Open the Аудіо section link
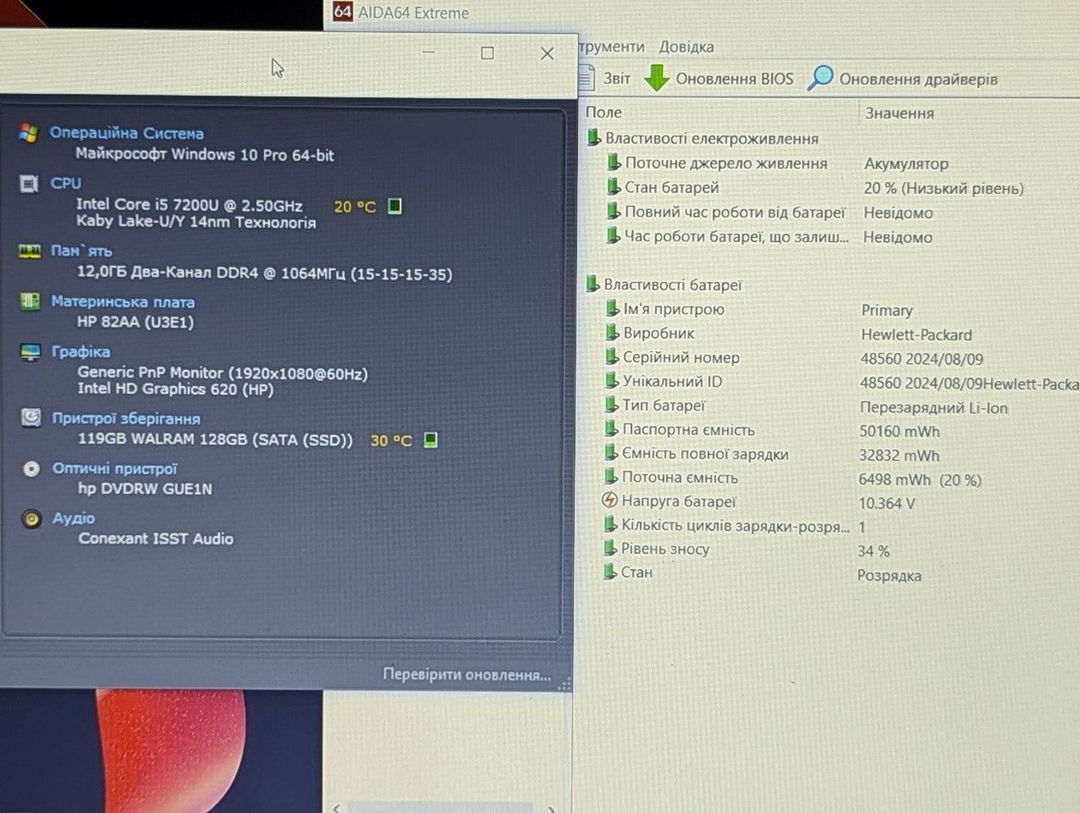 (74, 518)
